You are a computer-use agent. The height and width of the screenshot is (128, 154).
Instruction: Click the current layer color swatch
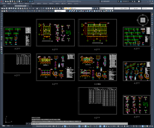(72, 8)
